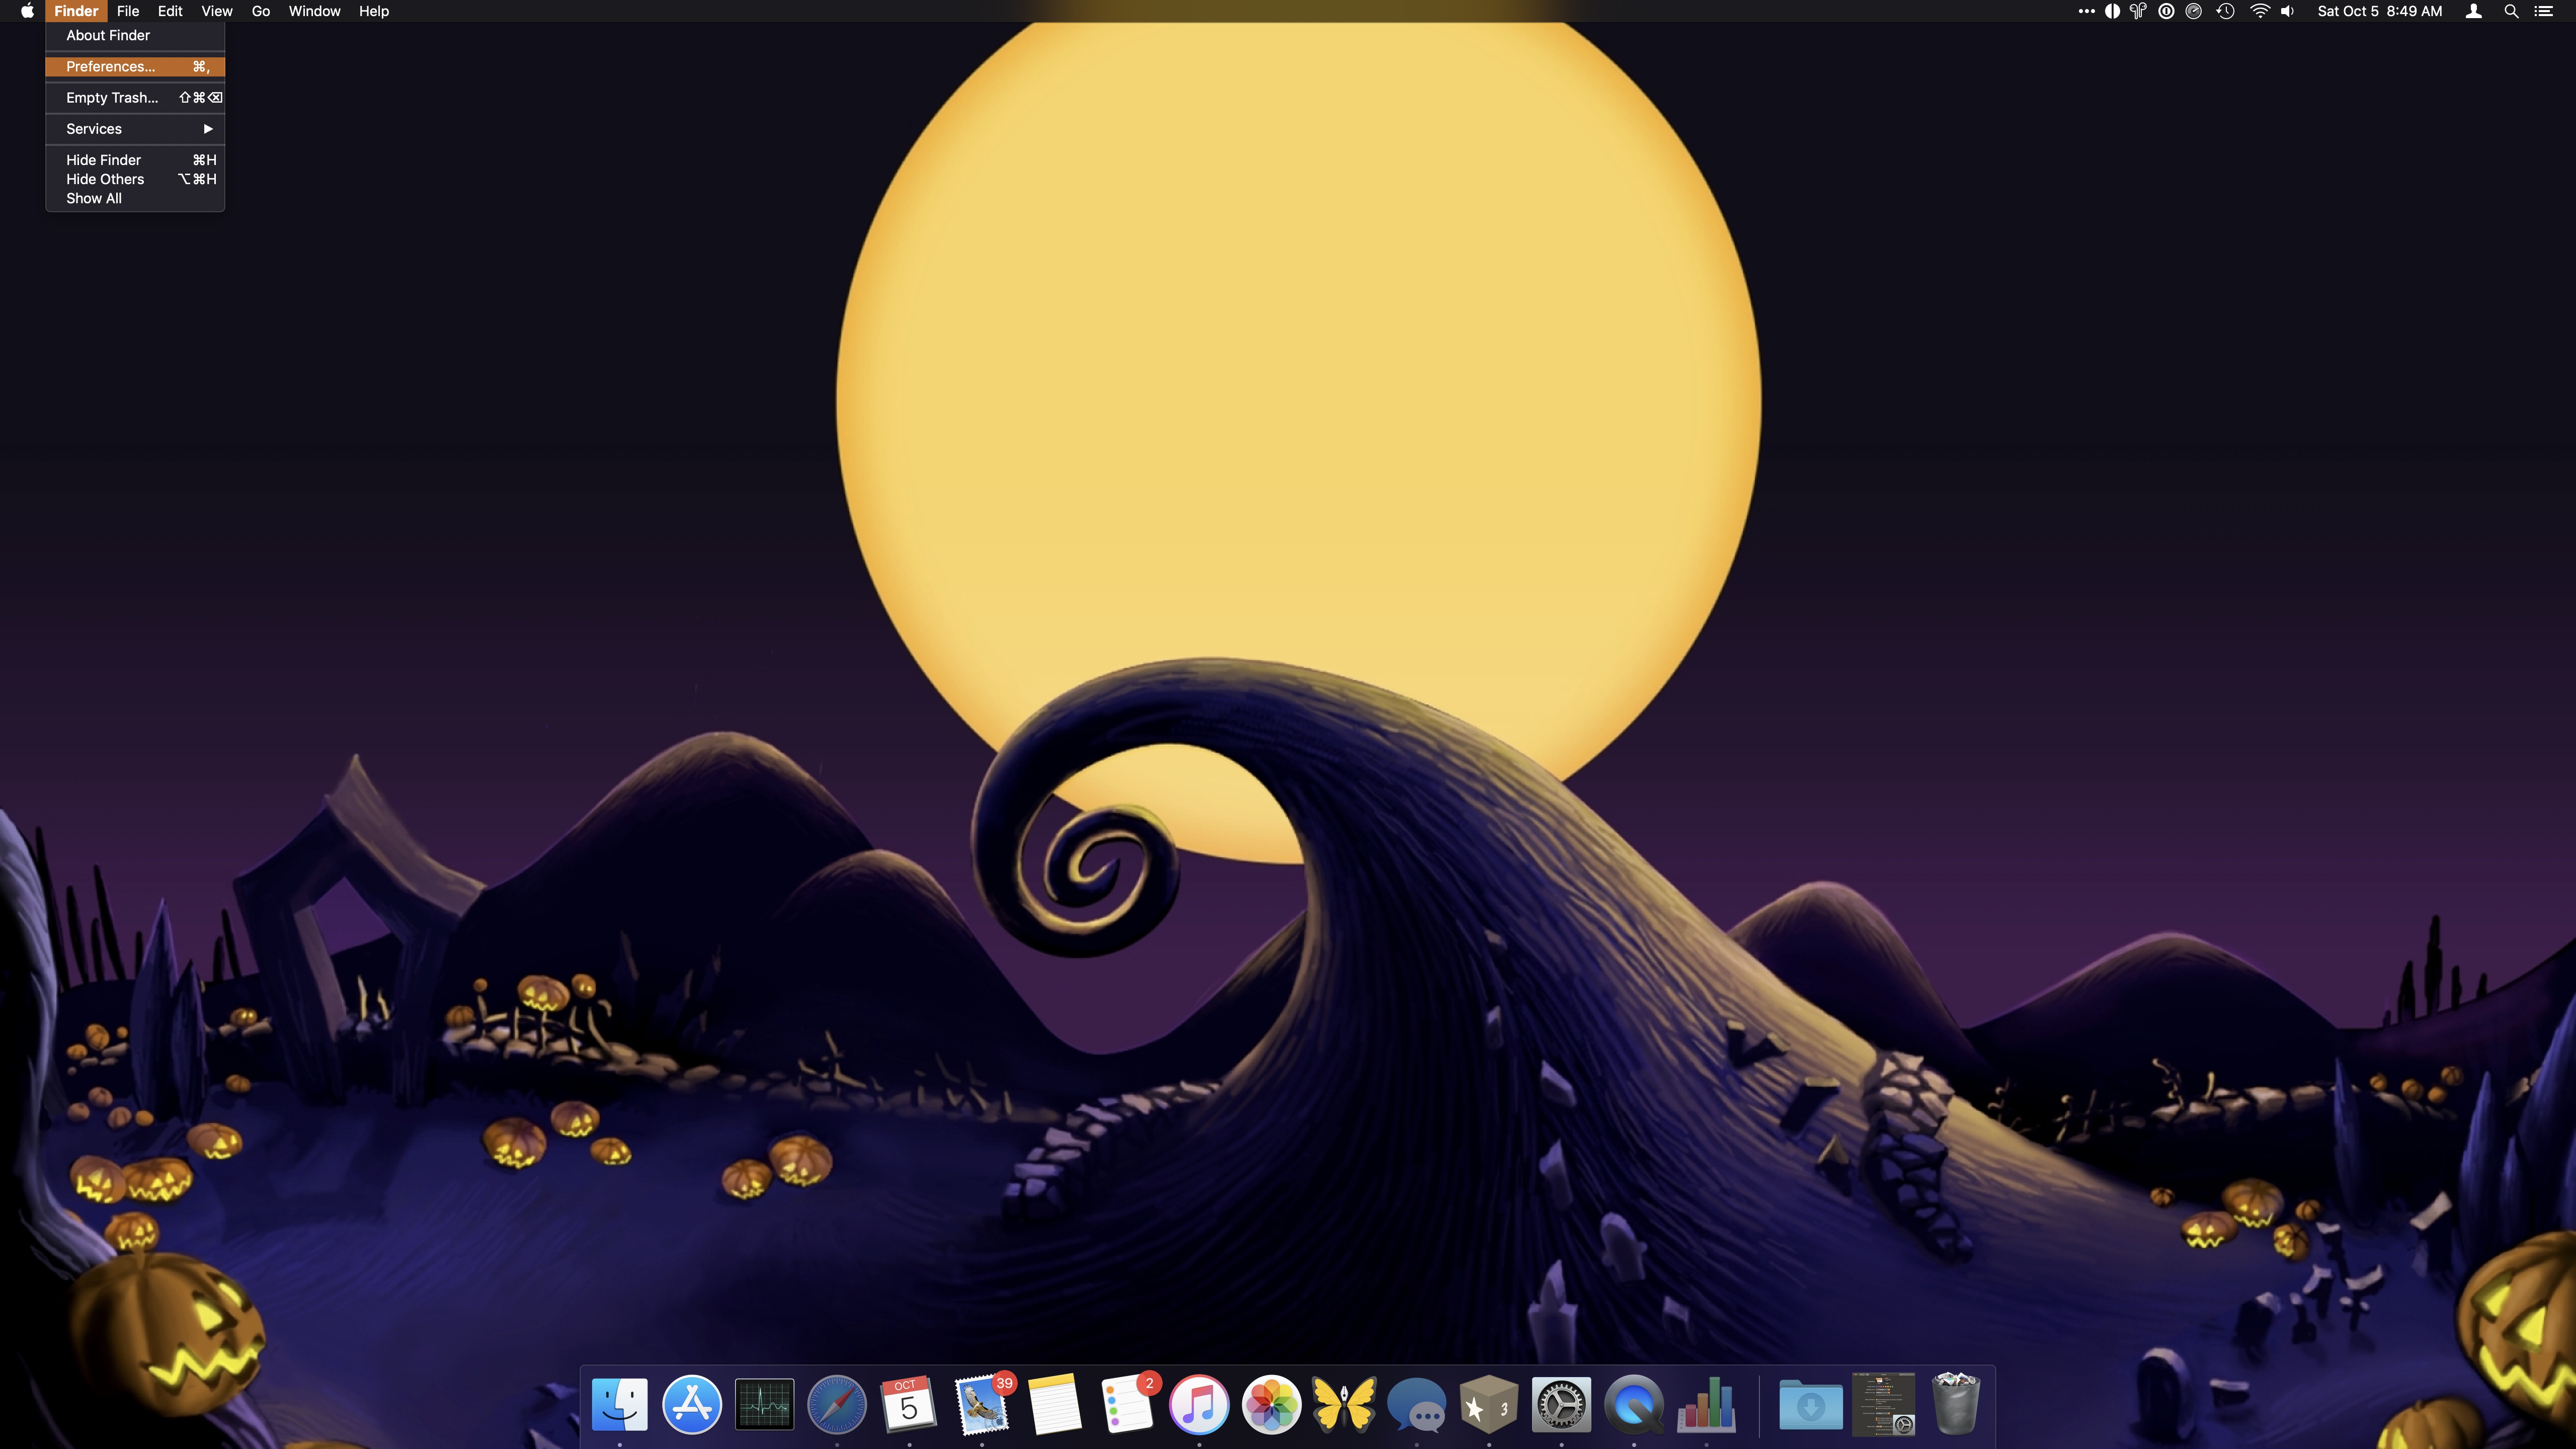Open the Calendar app in the Dock
This screenshot has height=1449, width=2576.
pyautogui.click(x=909, y=1404)
